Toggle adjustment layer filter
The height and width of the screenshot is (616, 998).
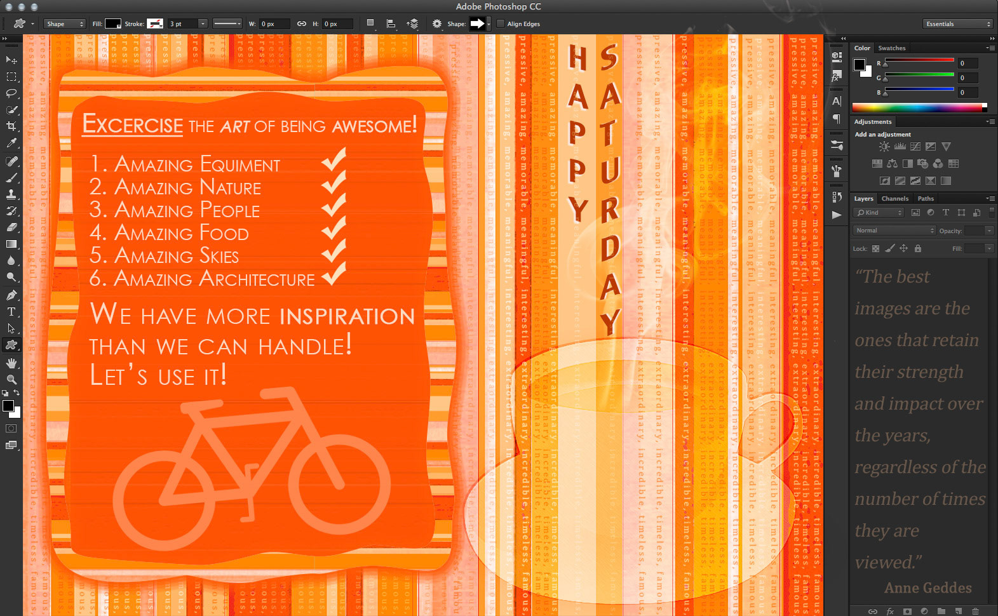931,213
